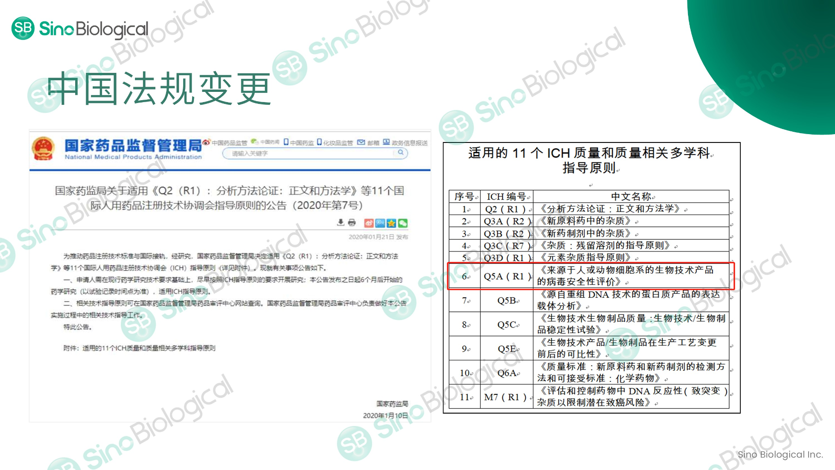The image size is (835, 470).
Task: Click the 《新药制剂中的杂质》 cell
Action: click(x=631, y=233)
